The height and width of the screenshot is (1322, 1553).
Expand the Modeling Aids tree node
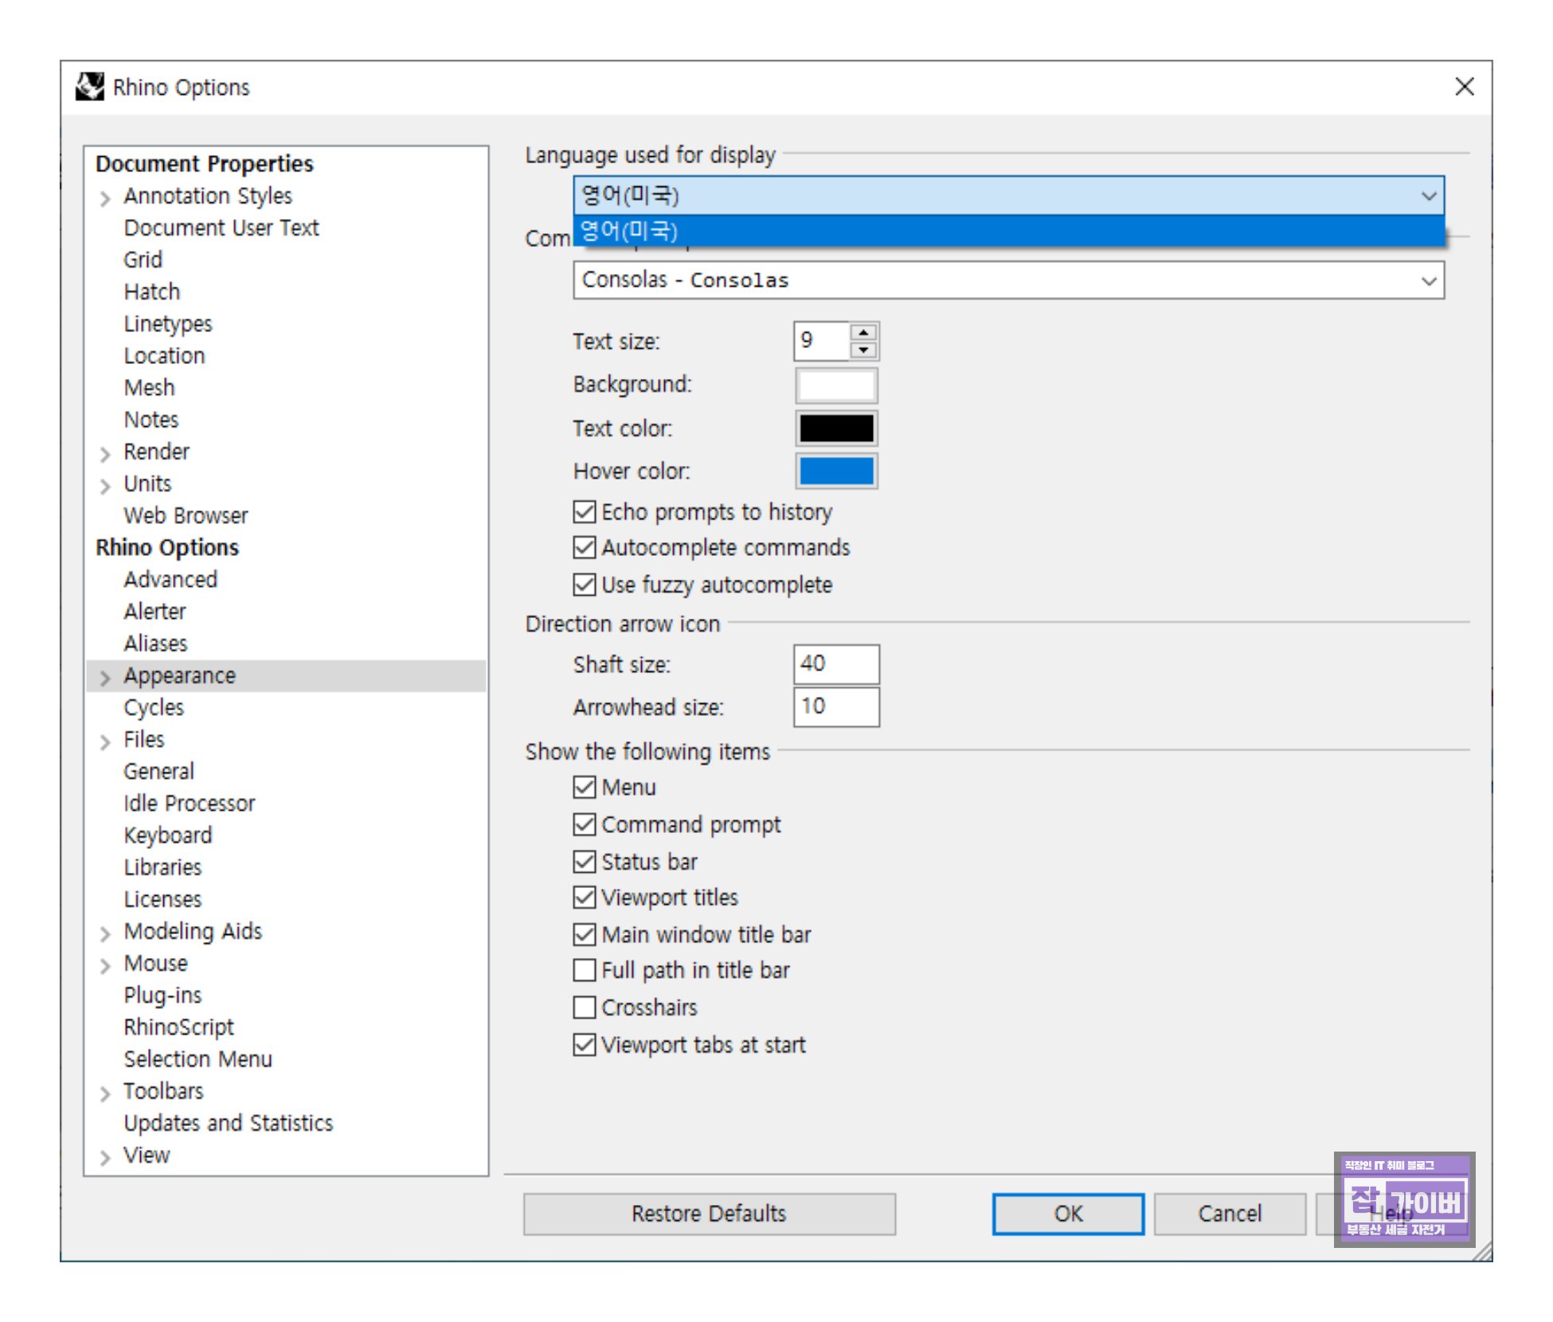pyautogui.click(x=105, y=933)
